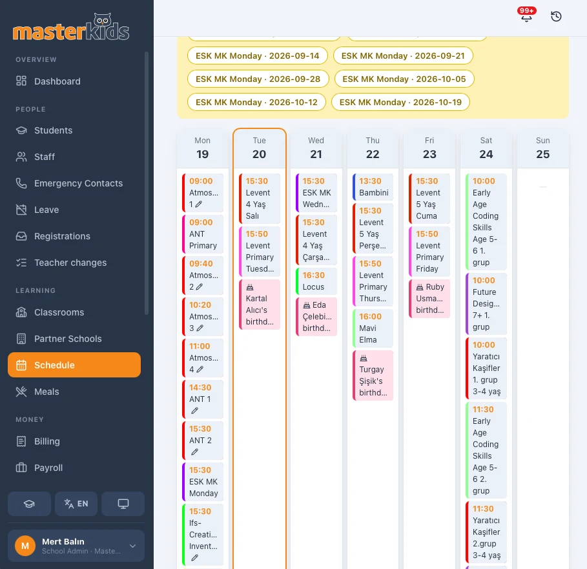Click the masterkids owl logo

[x=71, y=27]
